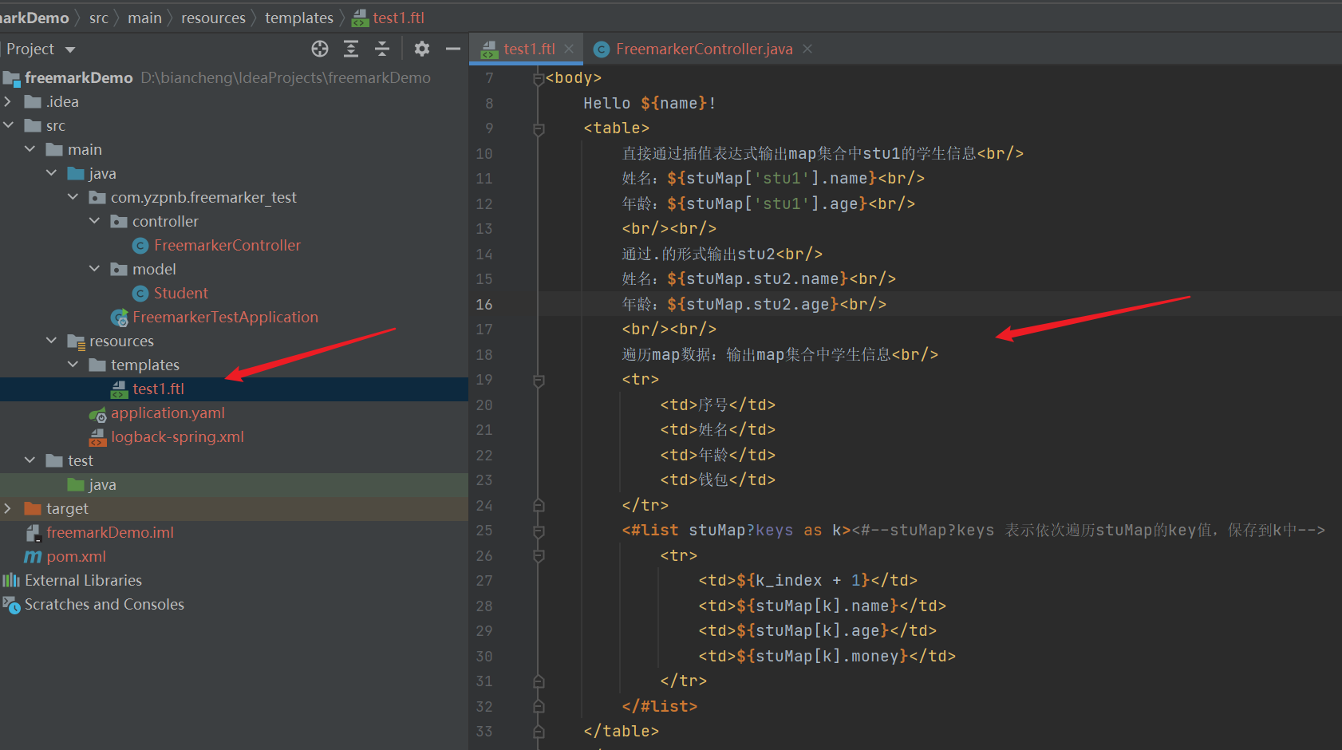Fold the tr block at line 26
Viewport: 1342px width, 750px height.
(x=539, y=556)
